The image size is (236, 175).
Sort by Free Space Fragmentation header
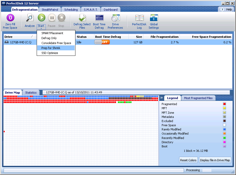(x=206, y=37)
